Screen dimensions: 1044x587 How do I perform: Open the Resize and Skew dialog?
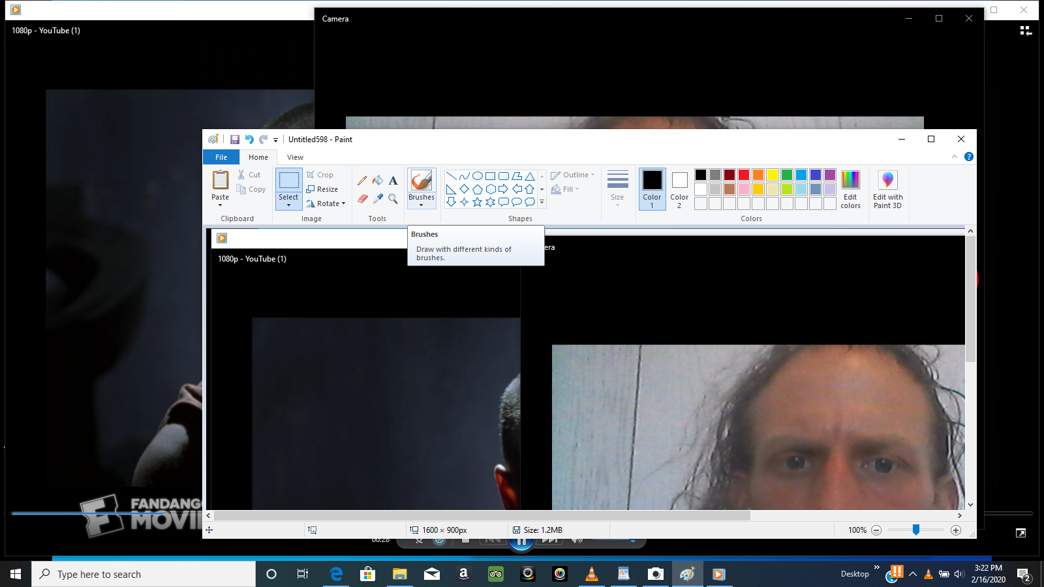coord(322,189)
